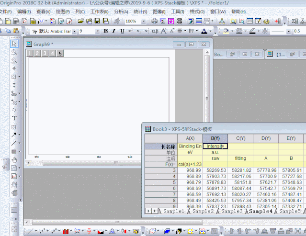
Task: Pick the Pan hand tool
Action: click(x=14, y=159)
